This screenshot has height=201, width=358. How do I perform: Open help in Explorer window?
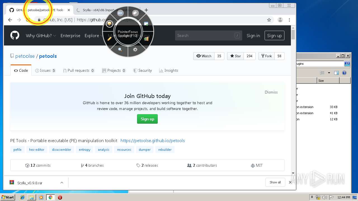(x=344, y=73)
